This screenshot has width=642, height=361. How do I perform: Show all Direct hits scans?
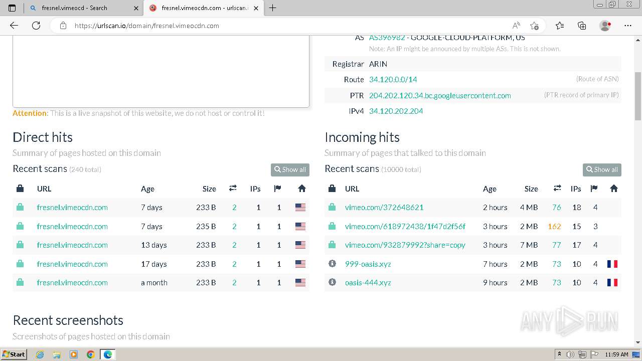290,169
